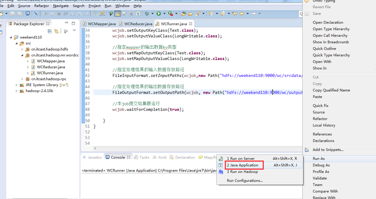Image resolution: width=376 pixels, height=199 pixels.
Task: Expand the JRE System Library node
Action: coord(17,85)
